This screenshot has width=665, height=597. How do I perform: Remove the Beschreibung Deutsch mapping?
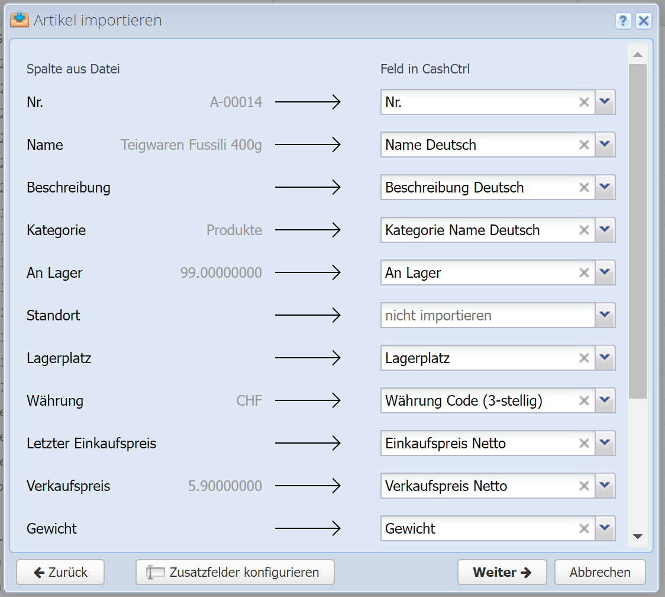(x=584, y=188)
